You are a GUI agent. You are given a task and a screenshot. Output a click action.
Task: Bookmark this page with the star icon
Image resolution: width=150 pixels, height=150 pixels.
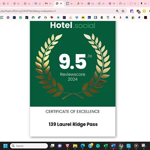coord(123,11)
